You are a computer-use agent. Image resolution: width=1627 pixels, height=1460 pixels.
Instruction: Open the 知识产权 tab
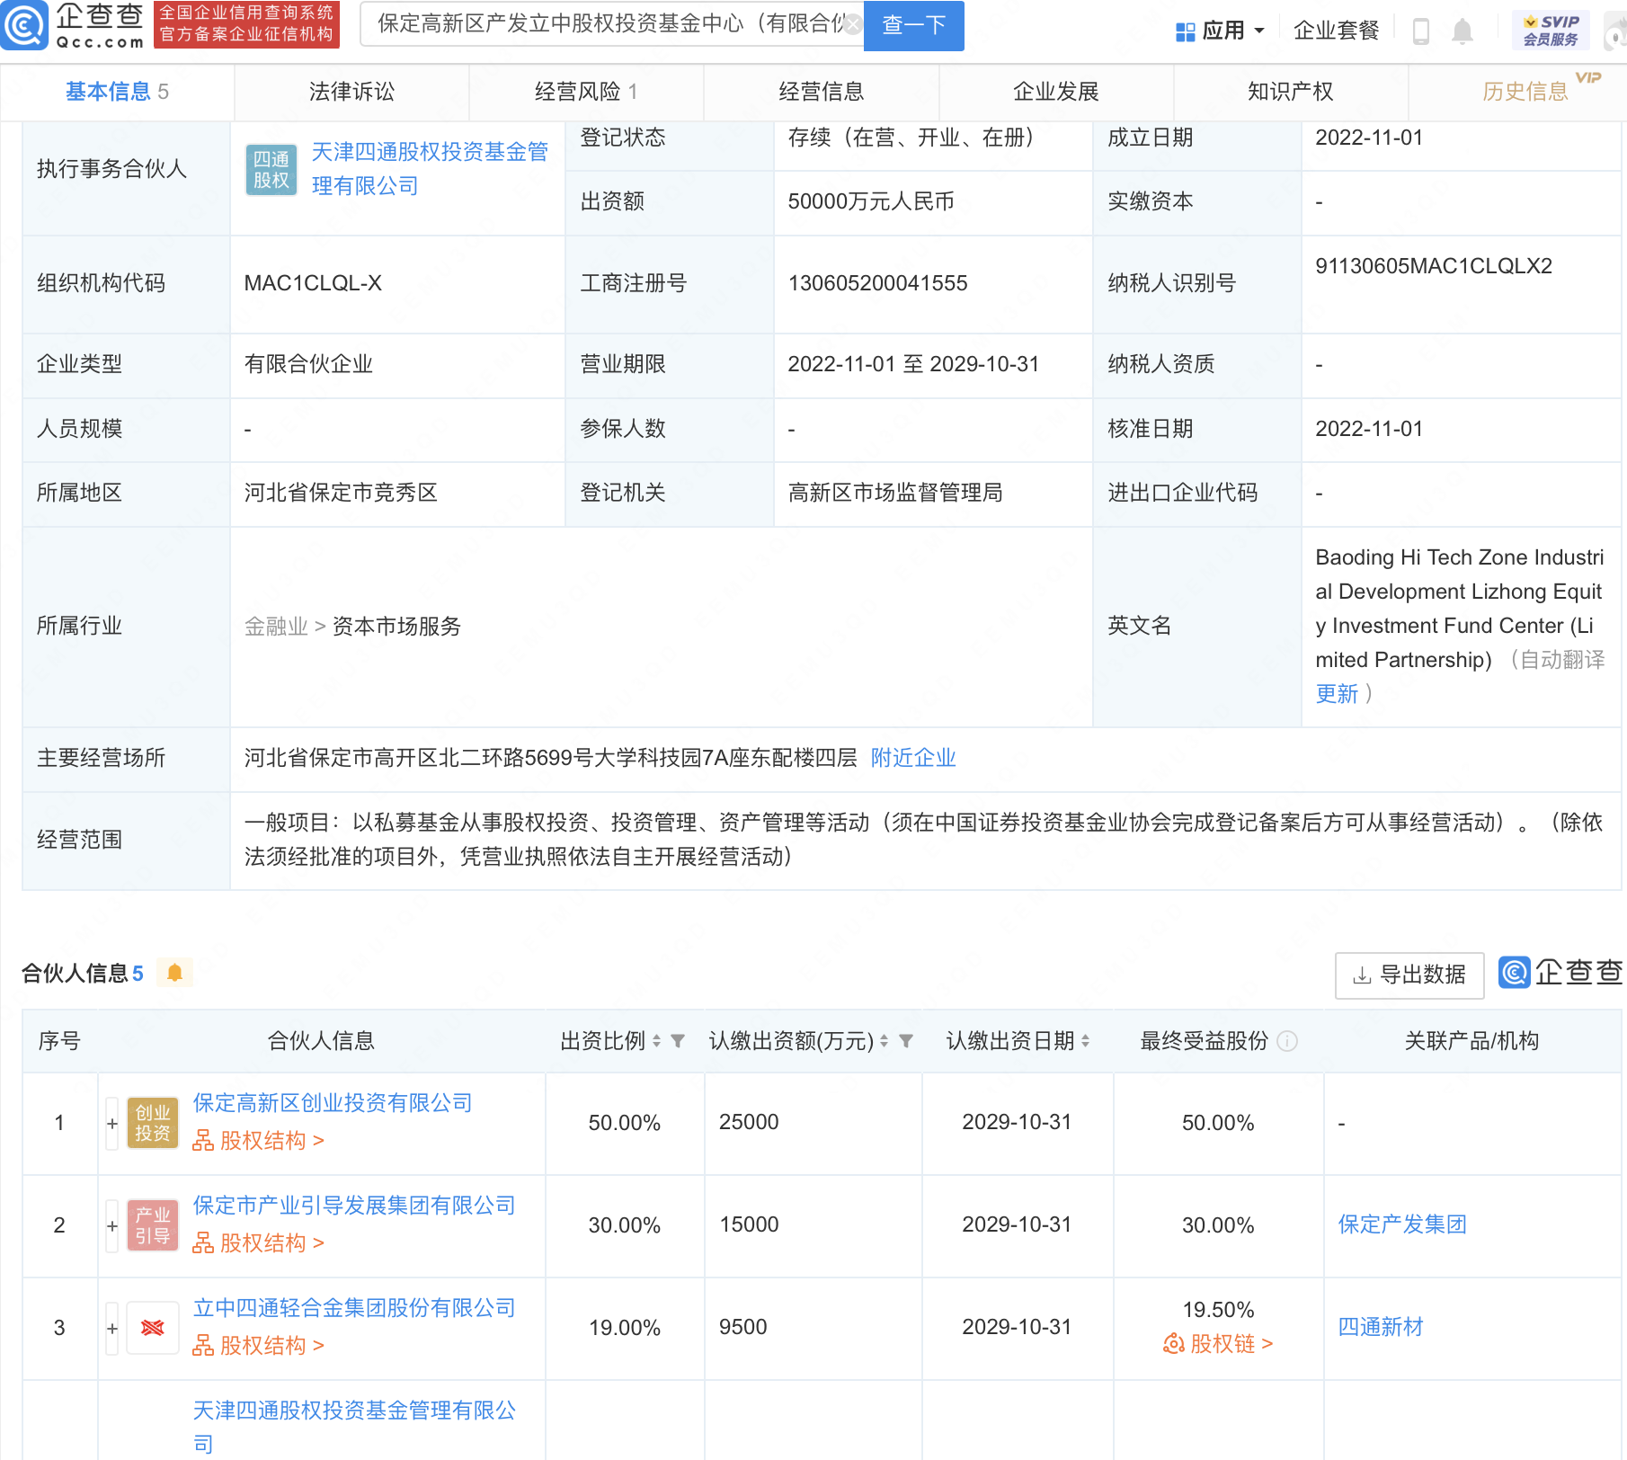(x=1290, y=92)
